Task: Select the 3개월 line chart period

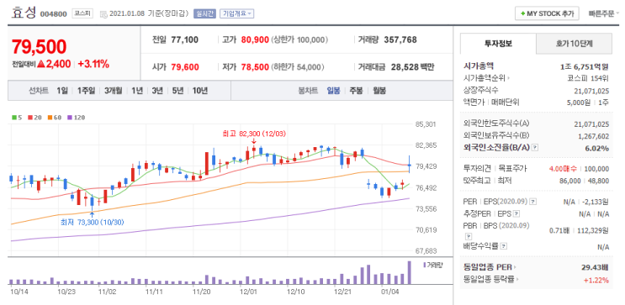Action: (x=114, y=91)
